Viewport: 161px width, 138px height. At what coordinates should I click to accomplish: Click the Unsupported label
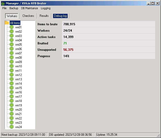coord(47,49)
